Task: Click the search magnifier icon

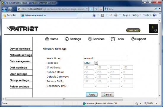Action: point(156,9)
